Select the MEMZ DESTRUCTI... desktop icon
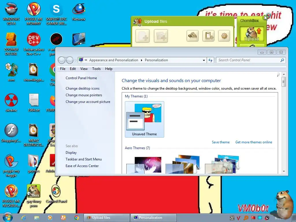This screenshot has height=222, width=296. 34,135
